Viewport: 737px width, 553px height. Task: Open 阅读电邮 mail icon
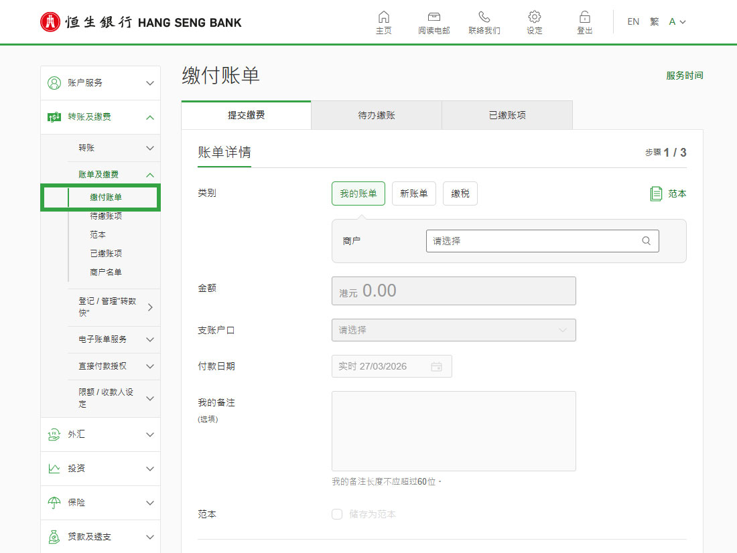pos(434,17)
